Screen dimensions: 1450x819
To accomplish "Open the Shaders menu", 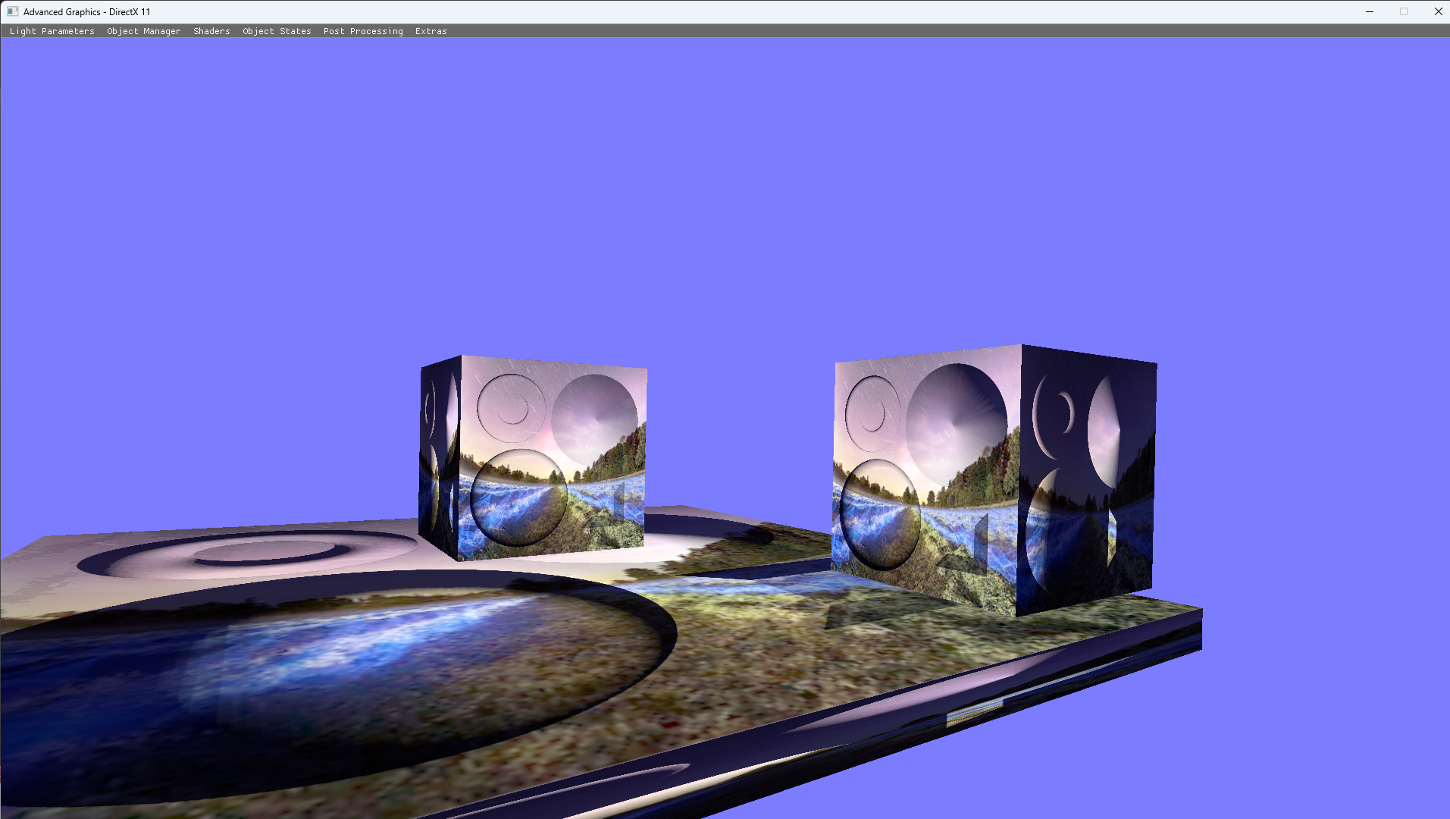I will 211,31.
